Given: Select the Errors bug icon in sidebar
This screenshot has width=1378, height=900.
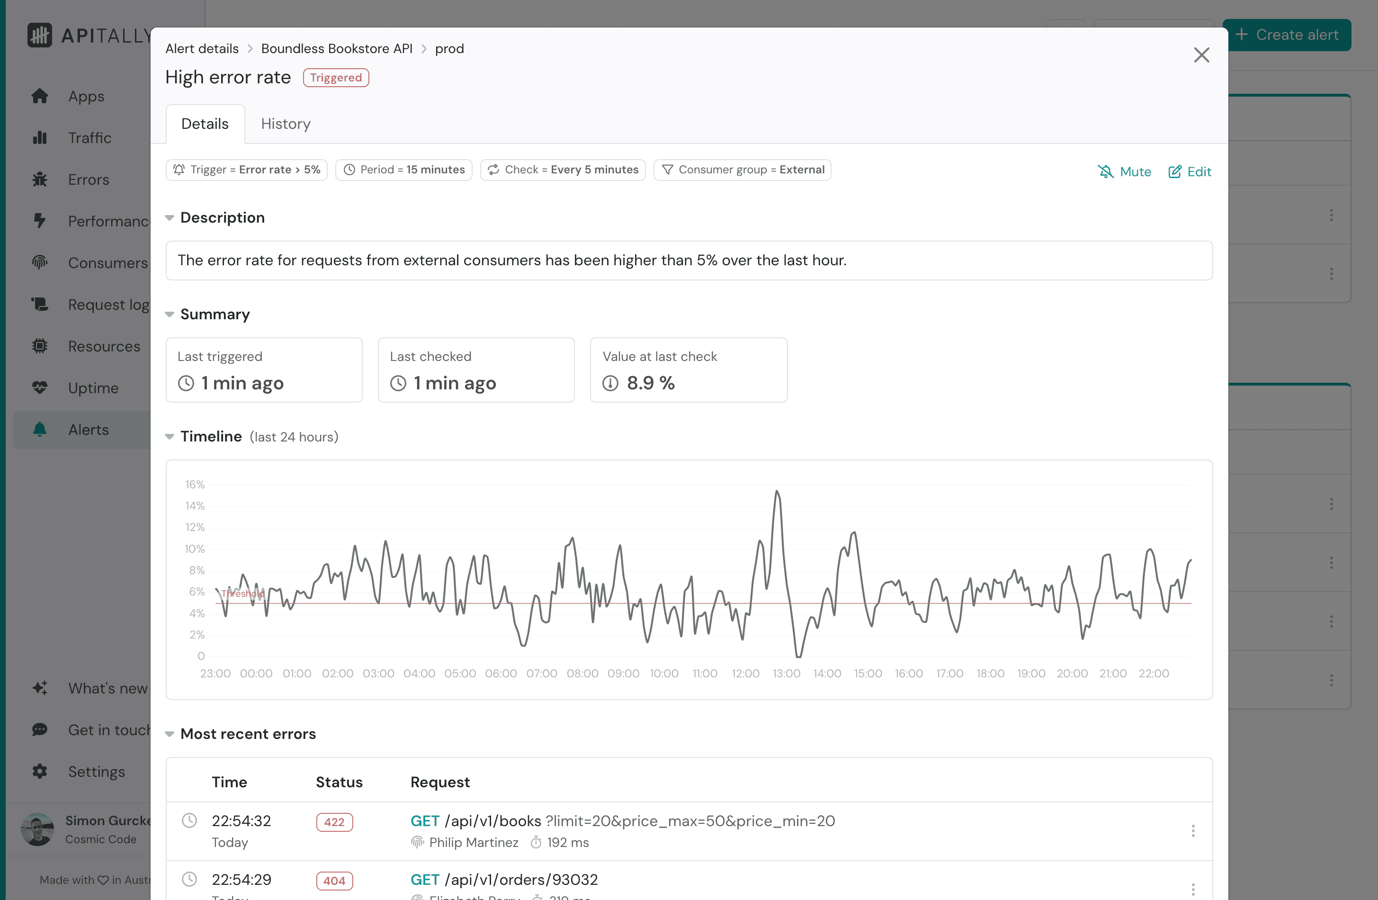Looking at the screenshot, I should tap(40, 180).
